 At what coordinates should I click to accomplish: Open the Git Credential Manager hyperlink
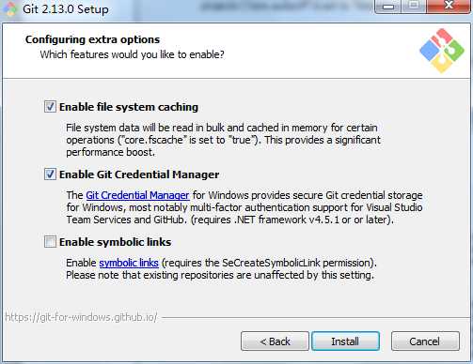click(x=137, y=195)
